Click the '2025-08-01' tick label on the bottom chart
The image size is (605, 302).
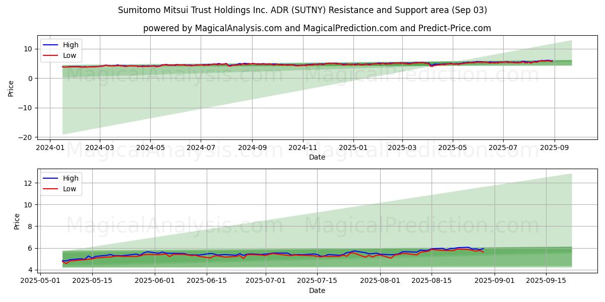[380, 281]
